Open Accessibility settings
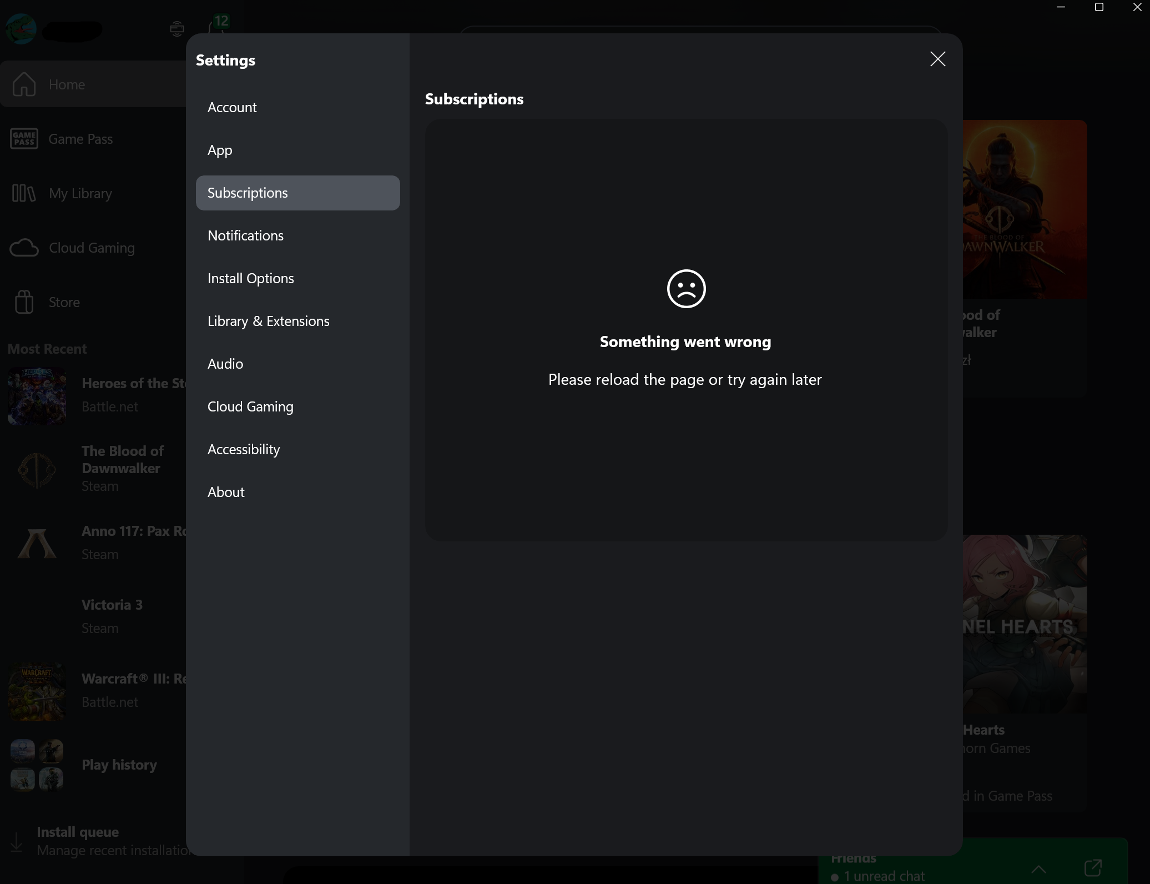The height and width of the screenshot is (884, 1150). [297, 449]
